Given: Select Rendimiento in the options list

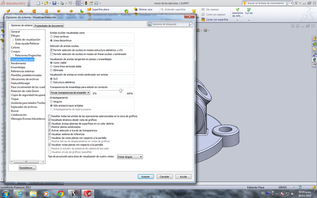Looking at the screenshot, I should coord(18,63).
